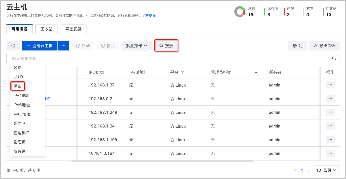
Task: Click the create cloud host button
Action: [x=40, y=46]
